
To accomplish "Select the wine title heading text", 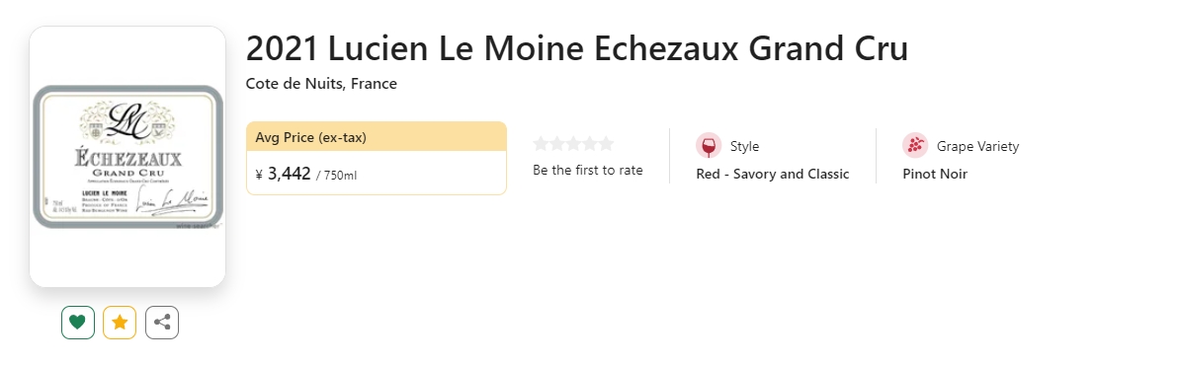I will point(577,49).
